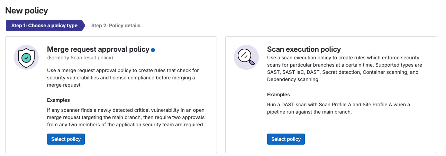
Task: Click the Formerly Scan result policy note
Action: click(x=80, y=58)
